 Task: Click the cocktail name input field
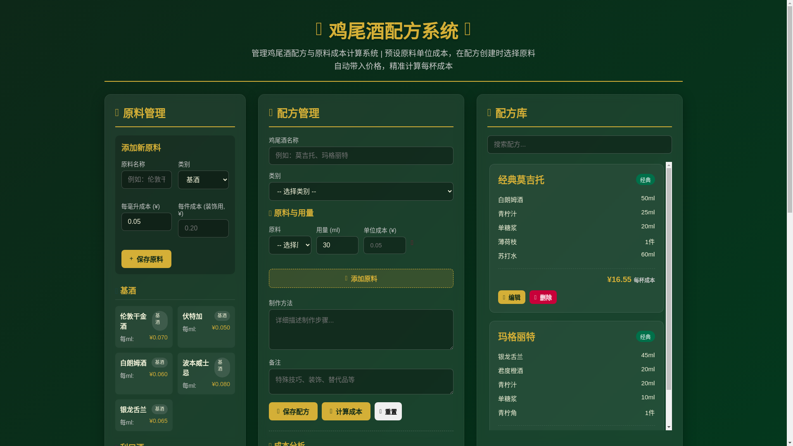(x=361, y=156)
